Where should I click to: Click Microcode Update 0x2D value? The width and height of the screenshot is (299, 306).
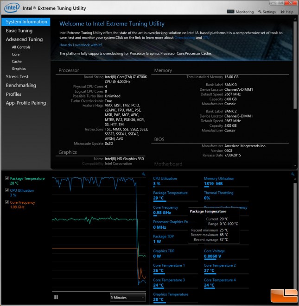(x=109, y=144)
